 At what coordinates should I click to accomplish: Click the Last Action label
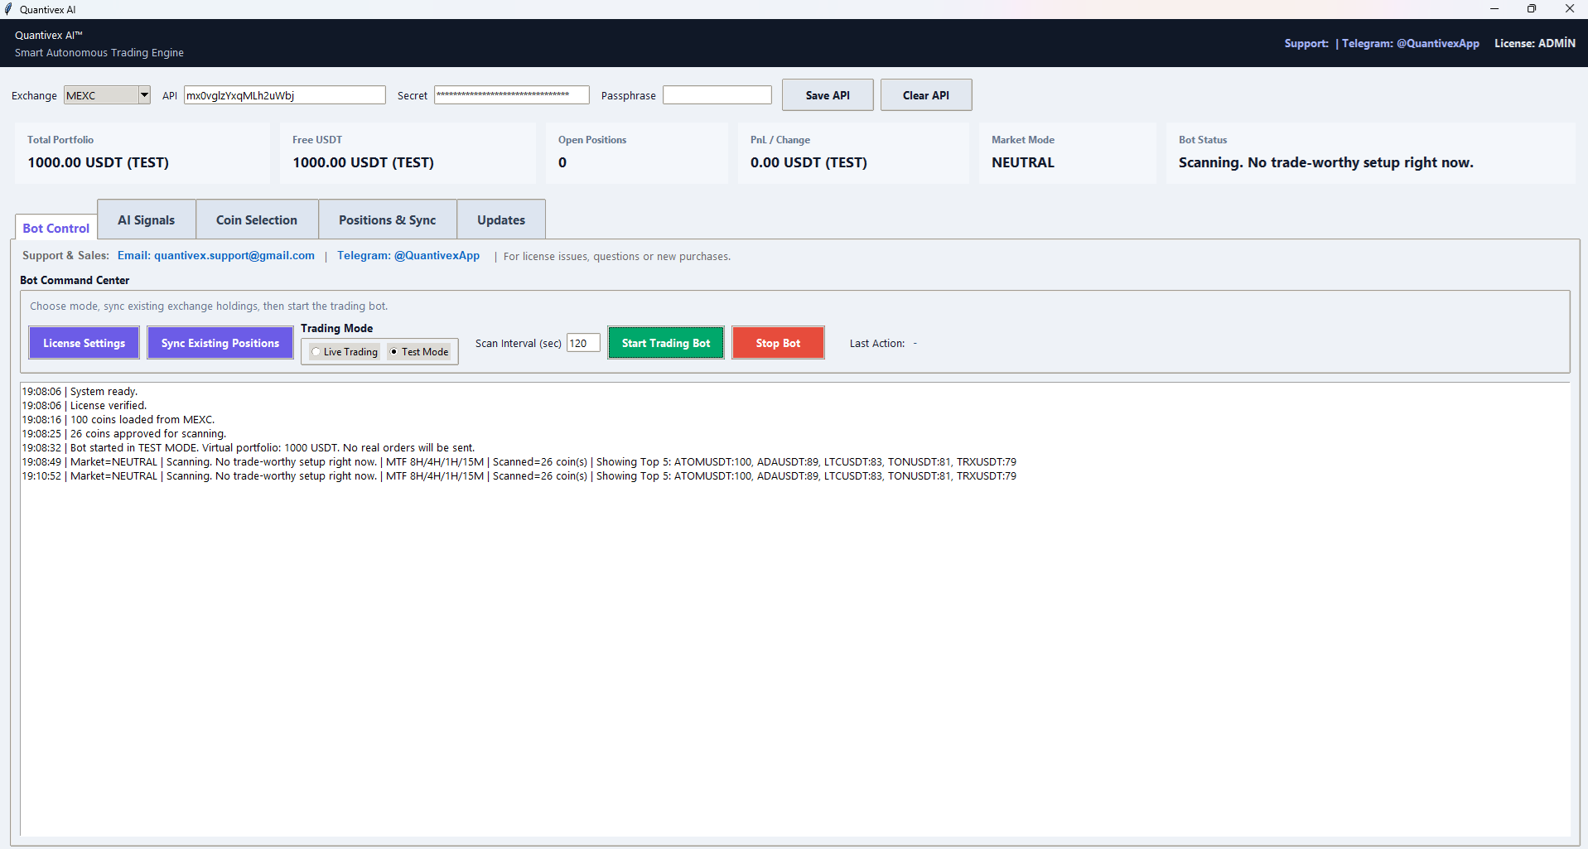(x=877, y=343)
